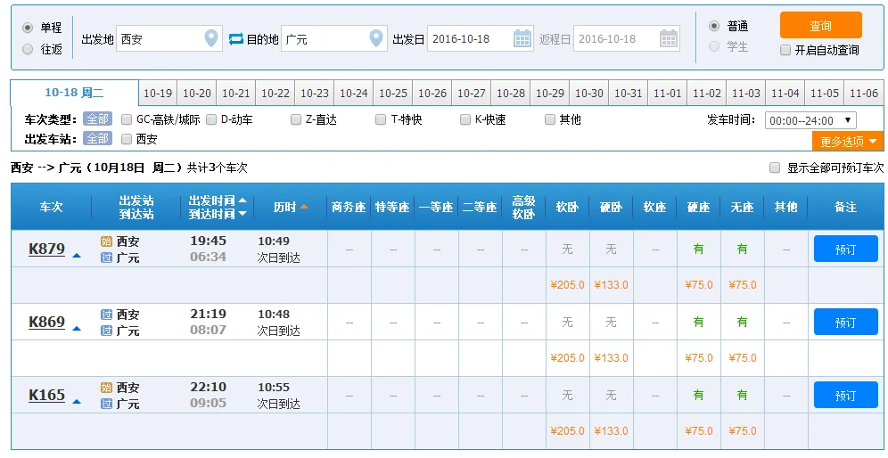
Task: Expand the 更多选项 options button
Action: tap(848, 141)
